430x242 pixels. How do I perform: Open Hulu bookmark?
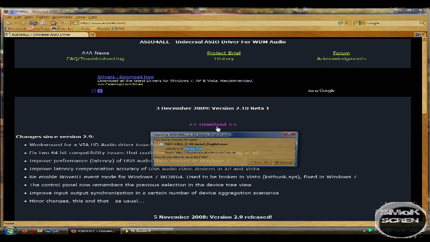[83, 29]
